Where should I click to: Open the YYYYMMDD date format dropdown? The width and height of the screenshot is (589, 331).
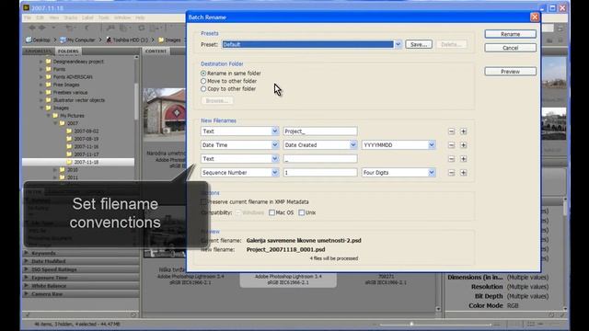click(432, 145)
